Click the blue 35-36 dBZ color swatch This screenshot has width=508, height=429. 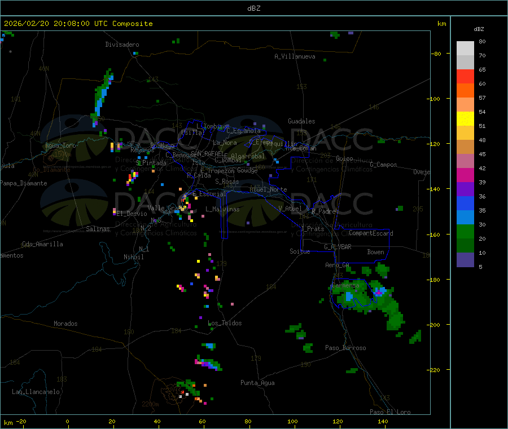[x=465, y=203]
